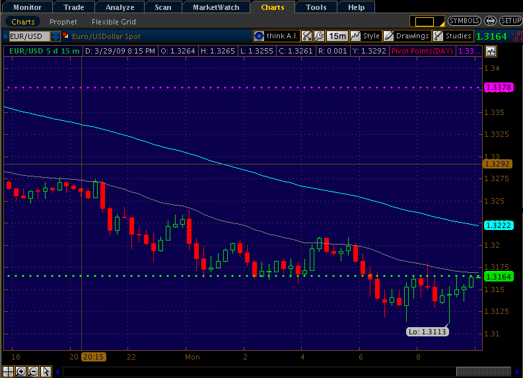Click the crosshair grid icon at bottom left
The height and width of the screenshot is (378, 523).
(9, 371)
